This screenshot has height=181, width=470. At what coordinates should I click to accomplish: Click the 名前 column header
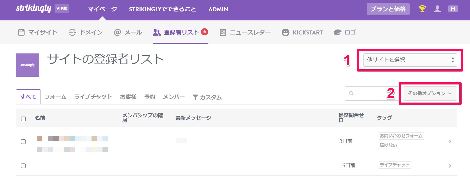(x=40, y=118)
